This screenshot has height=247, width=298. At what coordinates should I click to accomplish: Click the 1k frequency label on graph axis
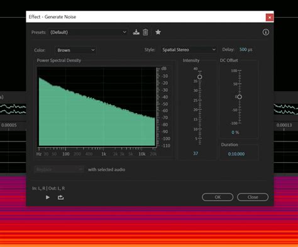104,154
